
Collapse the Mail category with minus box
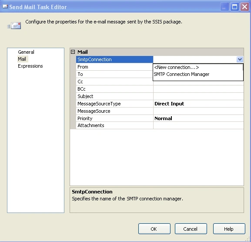[73, 52]
